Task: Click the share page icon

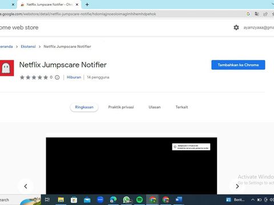Action: pos(265,14)
